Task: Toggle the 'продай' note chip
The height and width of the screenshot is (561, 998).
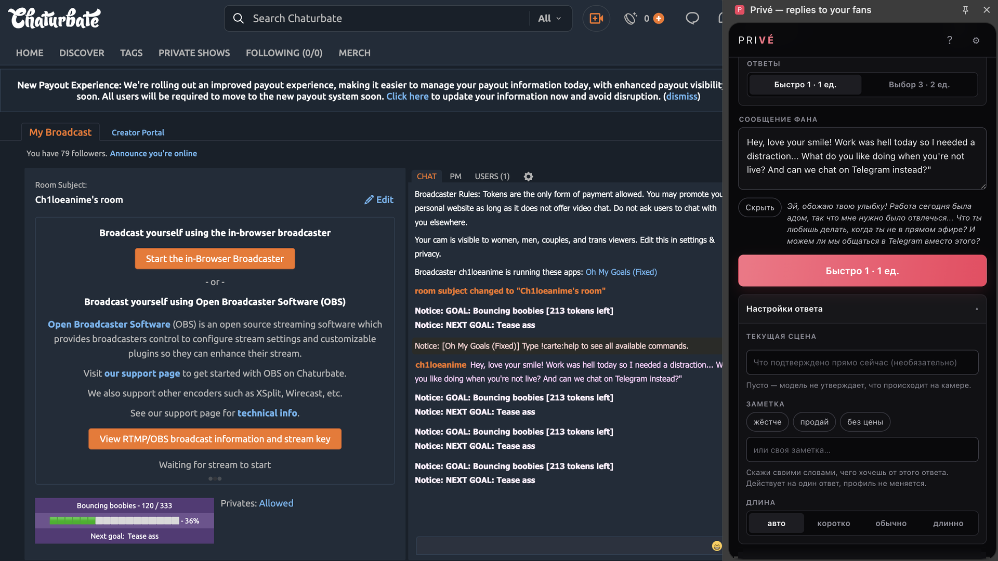Action: [815, 422]
